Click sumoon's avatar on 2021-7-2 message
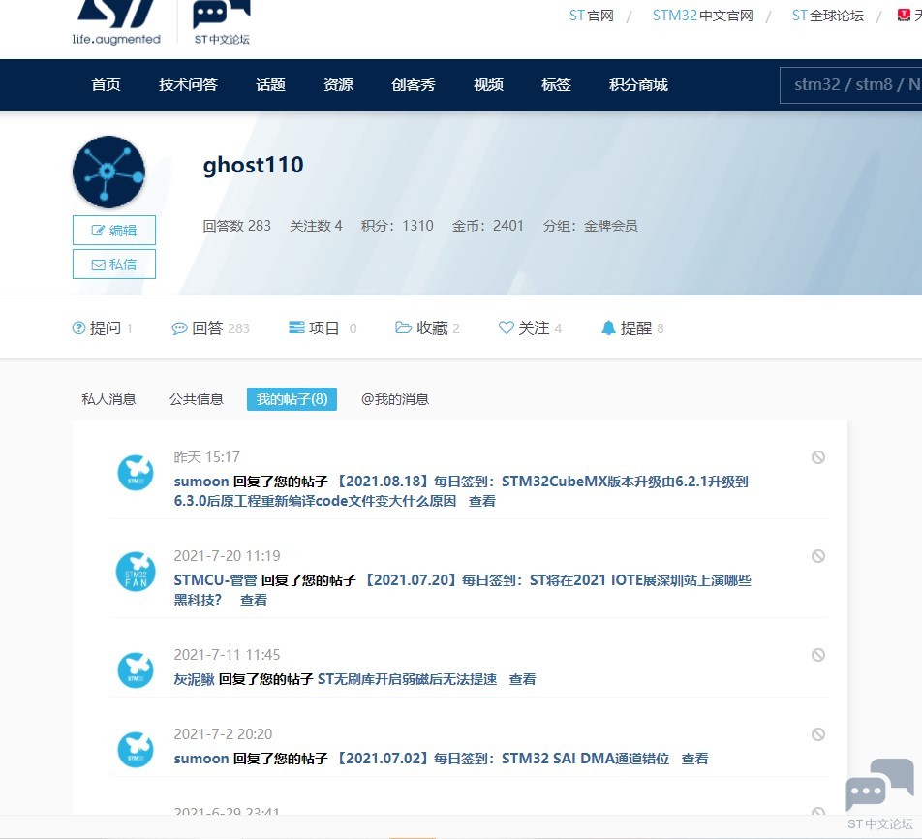Viewport: 922px width, 839px height. tap(136, 750)
